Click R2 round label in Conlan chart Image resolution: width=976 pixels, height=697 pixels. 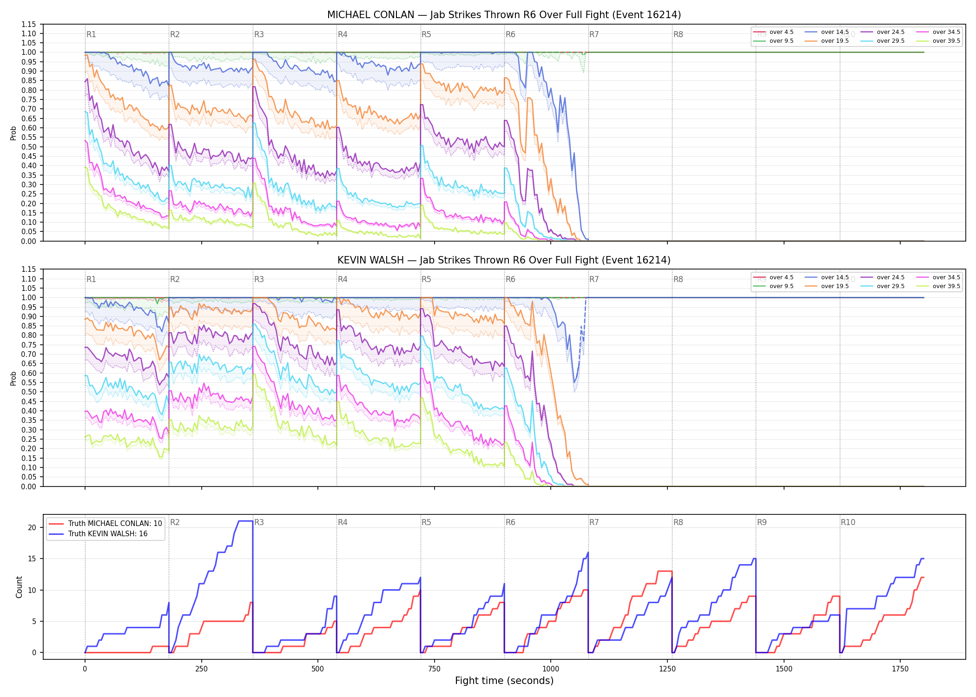175,34
